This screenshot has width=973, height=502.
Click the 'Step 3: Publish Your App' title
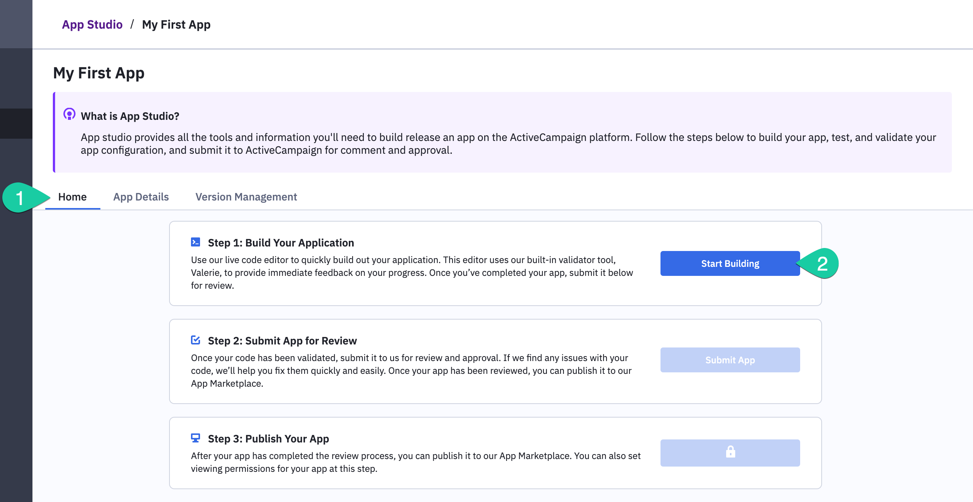pos(268,439)
